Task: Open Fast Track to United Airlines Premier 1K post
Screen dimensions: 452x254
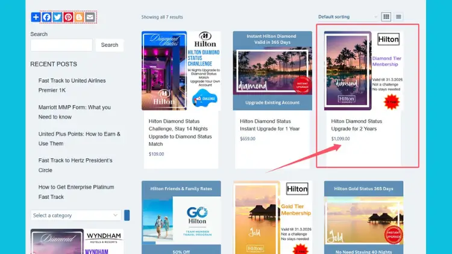Action: pos(72,85)
